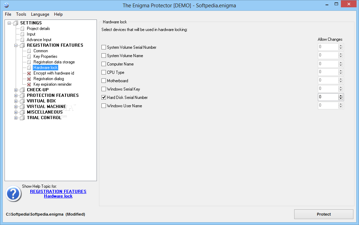The width and height of the screenshot is (359, 225).
Task: Click red X icon beside Key expiration reminder
Action: [x=29, y=84]
